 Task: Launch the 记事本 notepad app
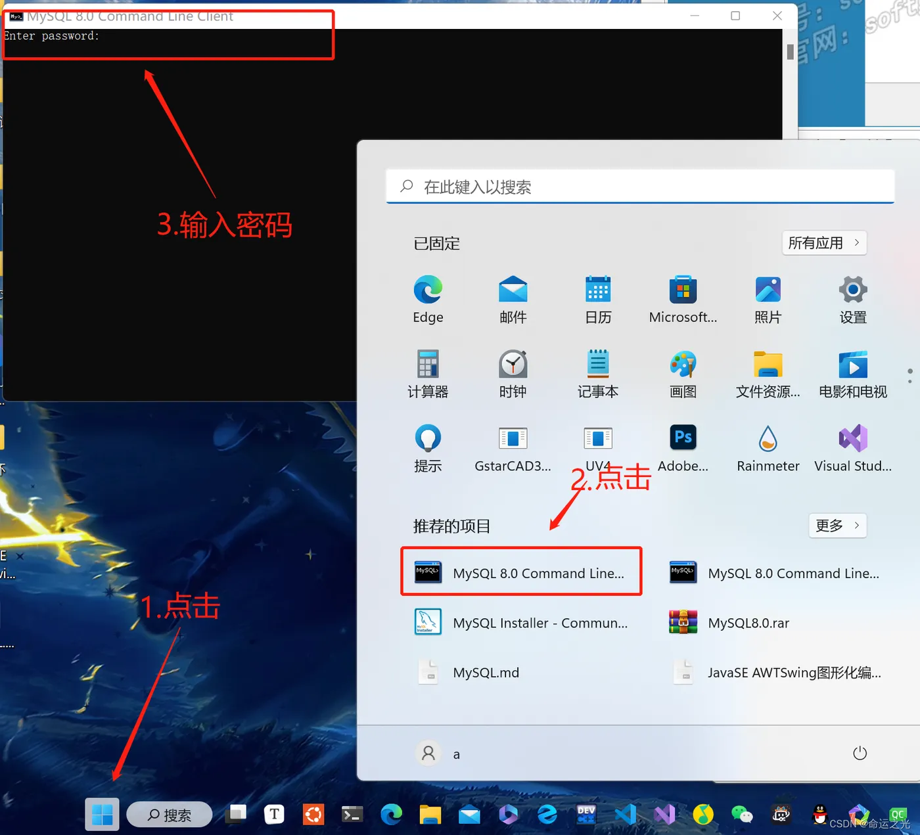coord(598,374)
